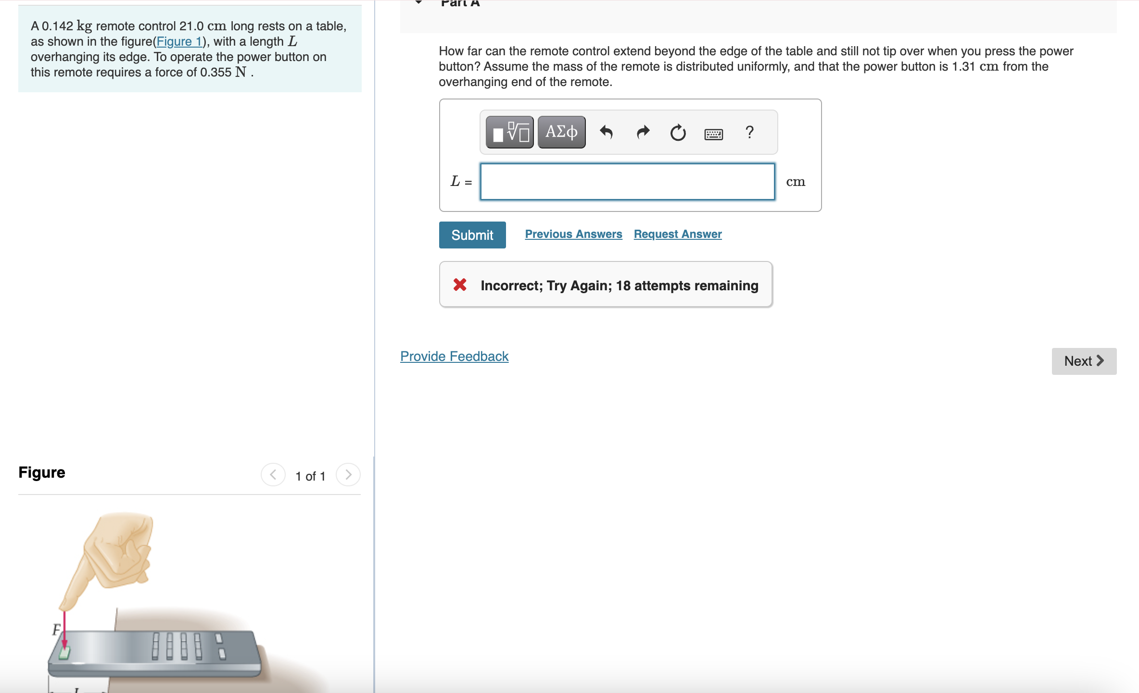Go to next figure using right chevron
This screenshot has width=1139, height=693.
[348, 475]
